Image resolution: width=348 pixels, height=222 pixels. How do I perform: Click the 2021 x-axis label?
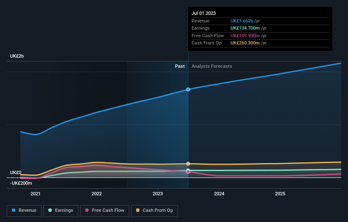coord(36,194)
